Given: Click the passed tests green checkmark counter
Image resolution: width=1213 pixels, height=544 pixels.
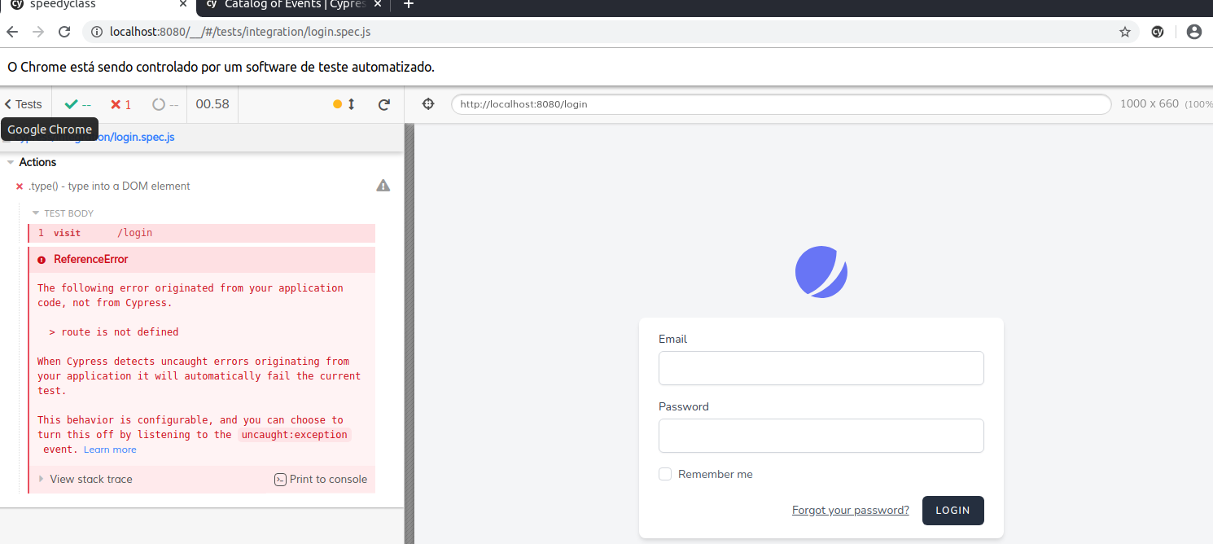Looking at the screenshot, I should (77, 104).
